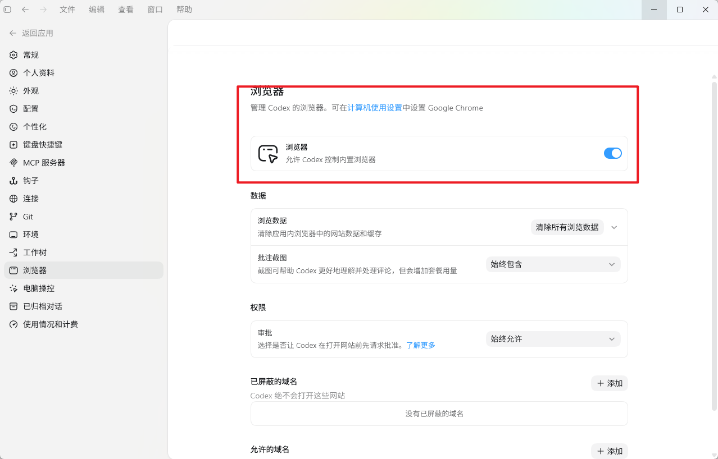Click the sidebar panel toggle icon
Screen dimensions: 718x459
click(7, 10)
